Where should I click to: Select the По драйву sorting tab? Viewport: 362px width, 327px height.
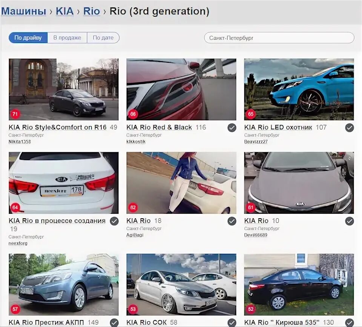pyautogui.click(x=28, y=38)
